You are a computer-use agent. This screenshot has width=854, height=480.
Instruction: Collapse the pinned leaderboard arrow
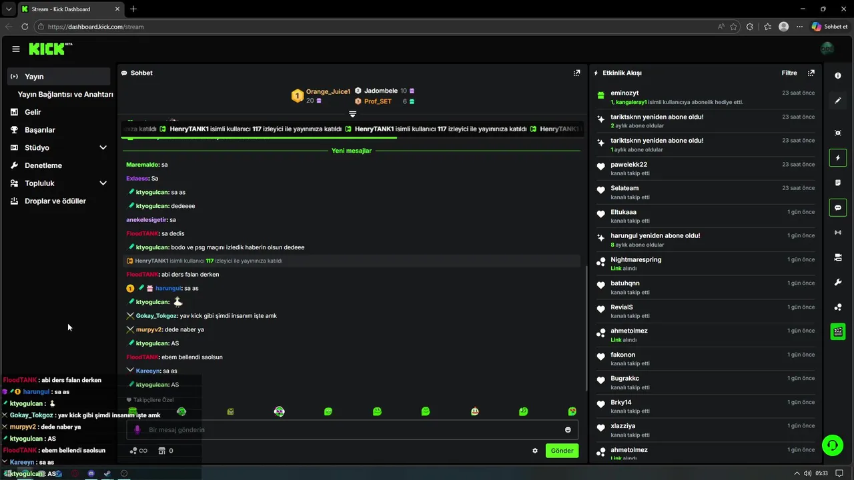click(352, 114)
